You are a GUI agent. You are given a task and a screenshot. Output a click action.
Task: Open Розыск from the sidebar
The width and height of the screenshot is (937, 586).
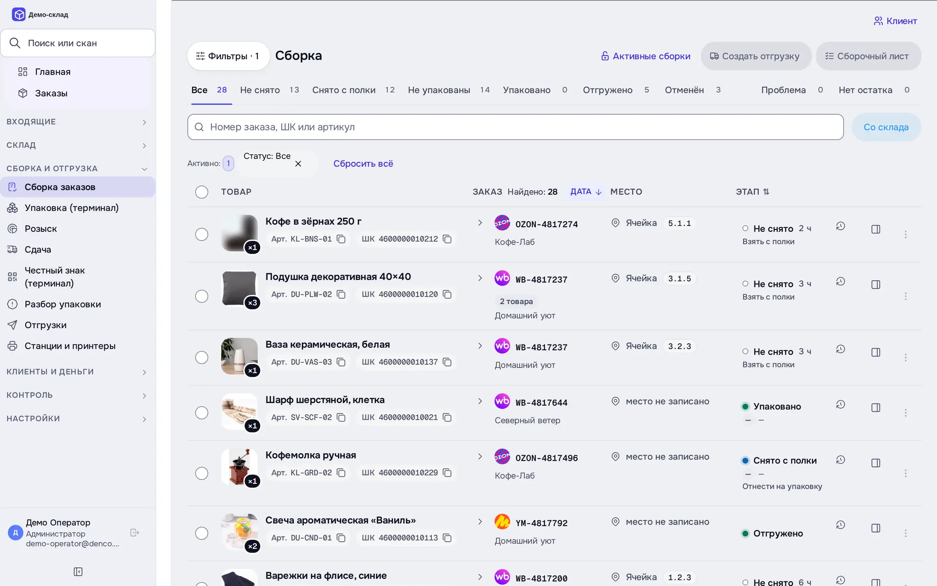pyautogui.click(x=78, y=229)
